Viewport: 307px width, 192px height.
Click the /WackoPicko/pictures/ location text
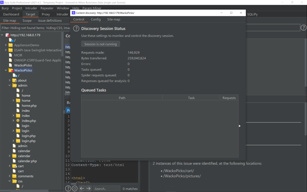coord(182,176)
